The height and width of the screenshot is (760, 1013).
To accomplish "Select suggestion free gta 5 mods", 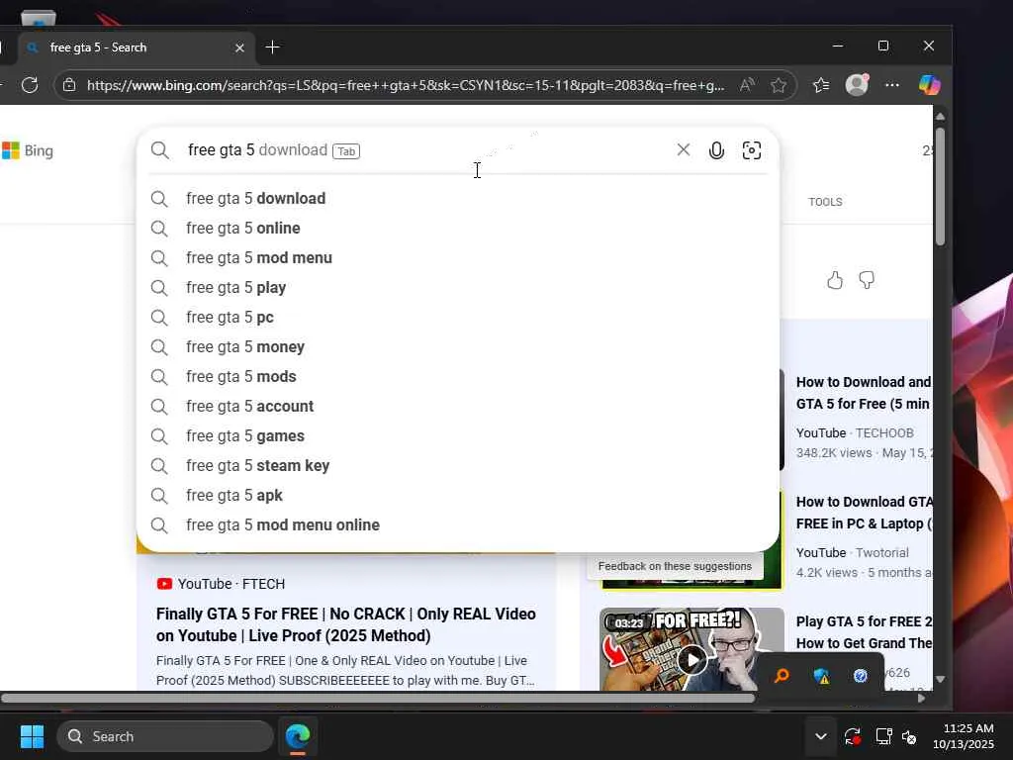I will (x=457, y=377).
